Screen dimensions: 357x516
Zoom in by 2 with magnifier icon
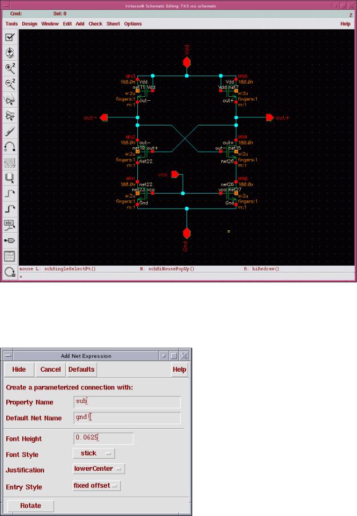[x=10, y=69]
